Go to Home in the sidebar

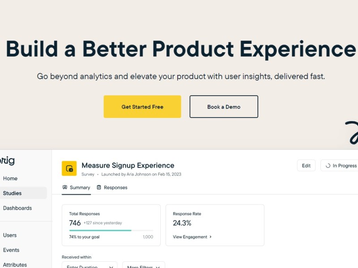coord(10,178)
